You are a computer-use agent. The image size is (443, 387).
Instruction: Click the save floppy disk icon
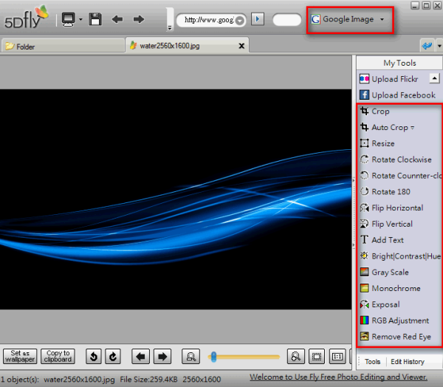[95, 19]
